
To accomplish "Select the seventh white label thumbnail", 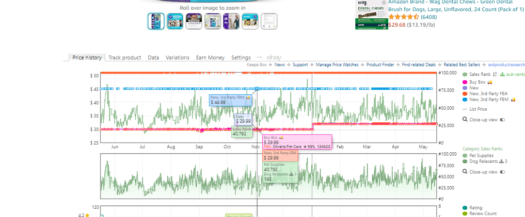I will click(269, 21).
